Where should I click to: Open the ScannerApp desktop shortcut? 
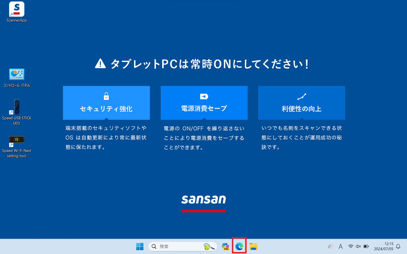(x=17, y=12)
